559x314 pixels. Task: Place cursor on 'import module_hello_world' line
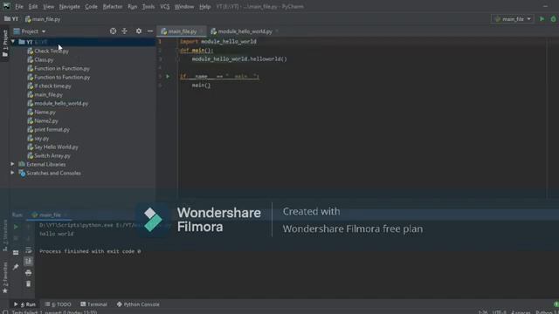(218, 42)
